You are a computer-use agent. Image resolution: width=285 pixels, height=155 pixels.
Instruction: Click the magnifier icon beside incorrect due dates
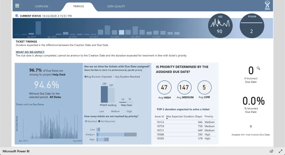point(258,68)
